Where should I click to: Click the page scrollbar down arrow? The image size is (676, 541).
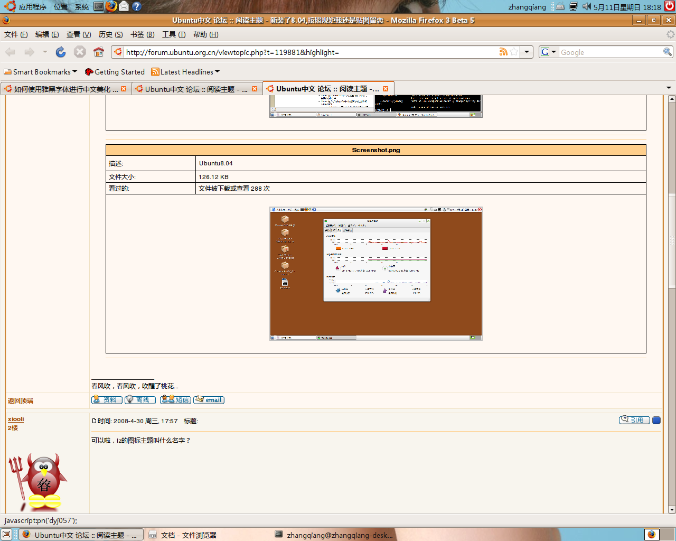(x=672, y=510)
